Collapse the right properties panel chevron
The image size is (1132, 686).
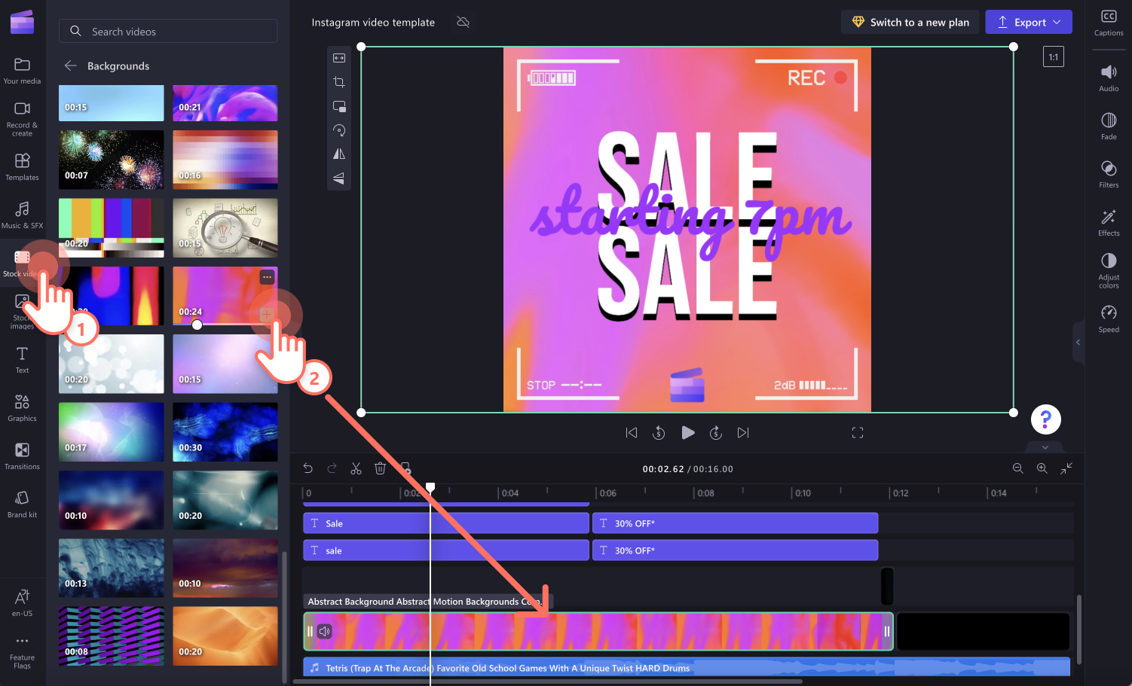point(1078,342)
